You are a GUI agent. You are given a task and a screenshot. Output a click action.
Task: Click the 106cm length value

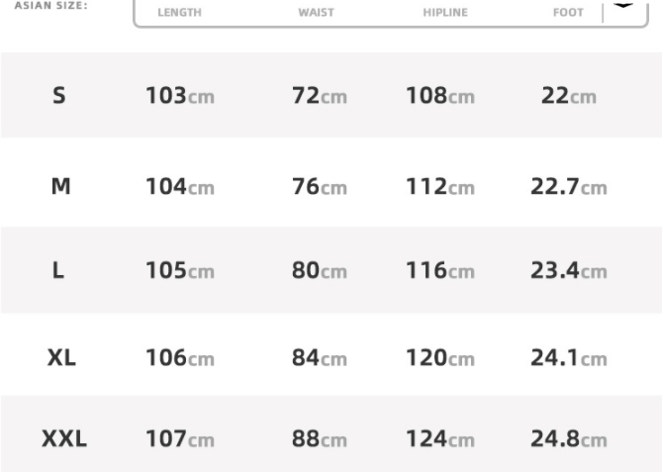pos(179,357)
